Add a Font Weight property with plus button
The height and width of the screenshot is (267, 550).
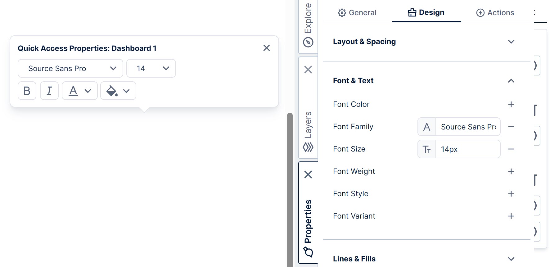click(511, 171)
